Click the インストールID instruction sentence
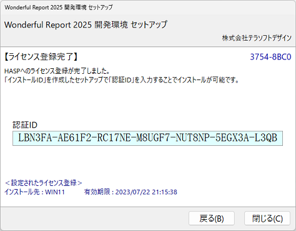 (122, 80)
